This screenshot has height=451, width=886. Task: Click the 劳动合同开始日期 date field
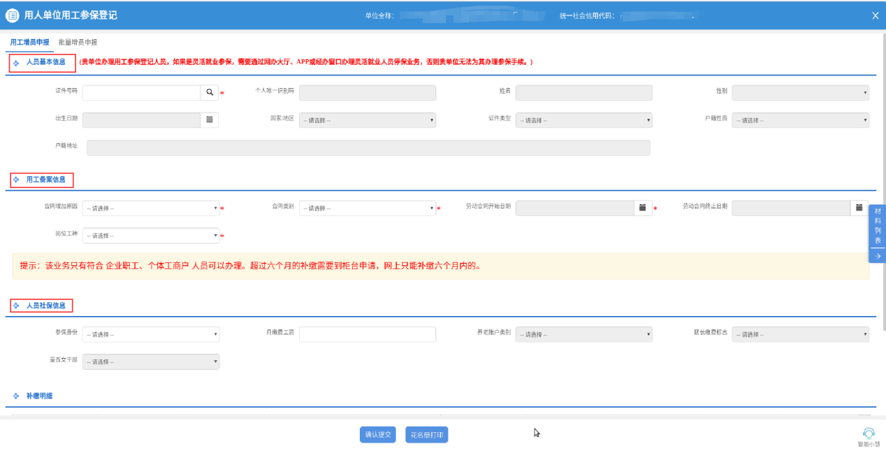[575, 208]
